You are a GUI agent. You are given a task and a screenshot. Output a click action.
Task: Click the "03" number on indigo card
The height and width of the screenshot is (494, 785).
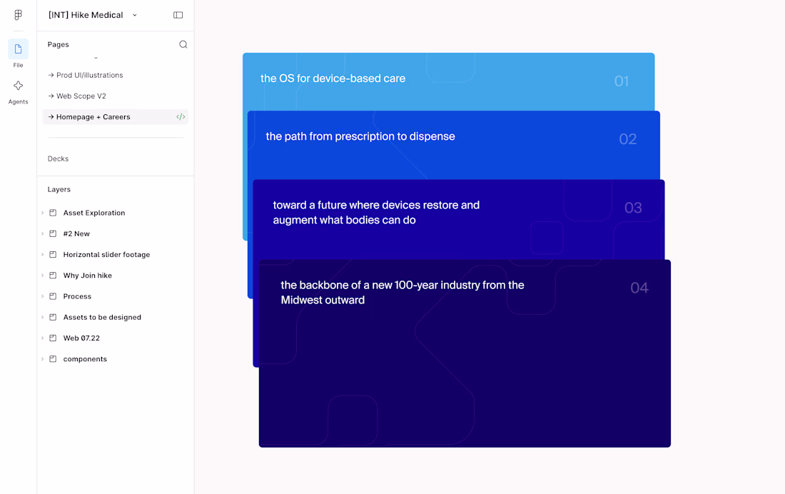point(633,208)
